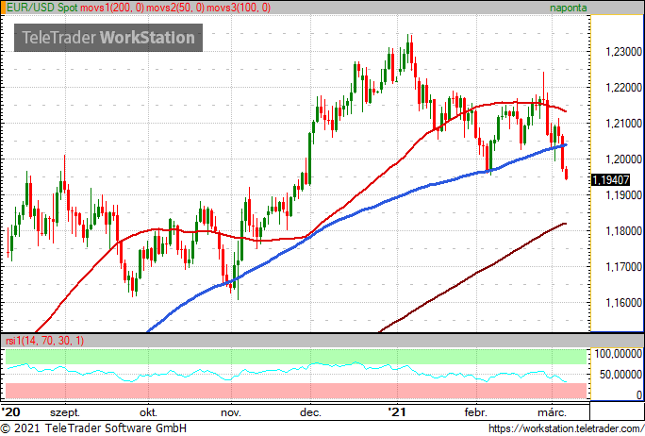
Task: Click the current price tag 1,19407
Action: point(610,180)
